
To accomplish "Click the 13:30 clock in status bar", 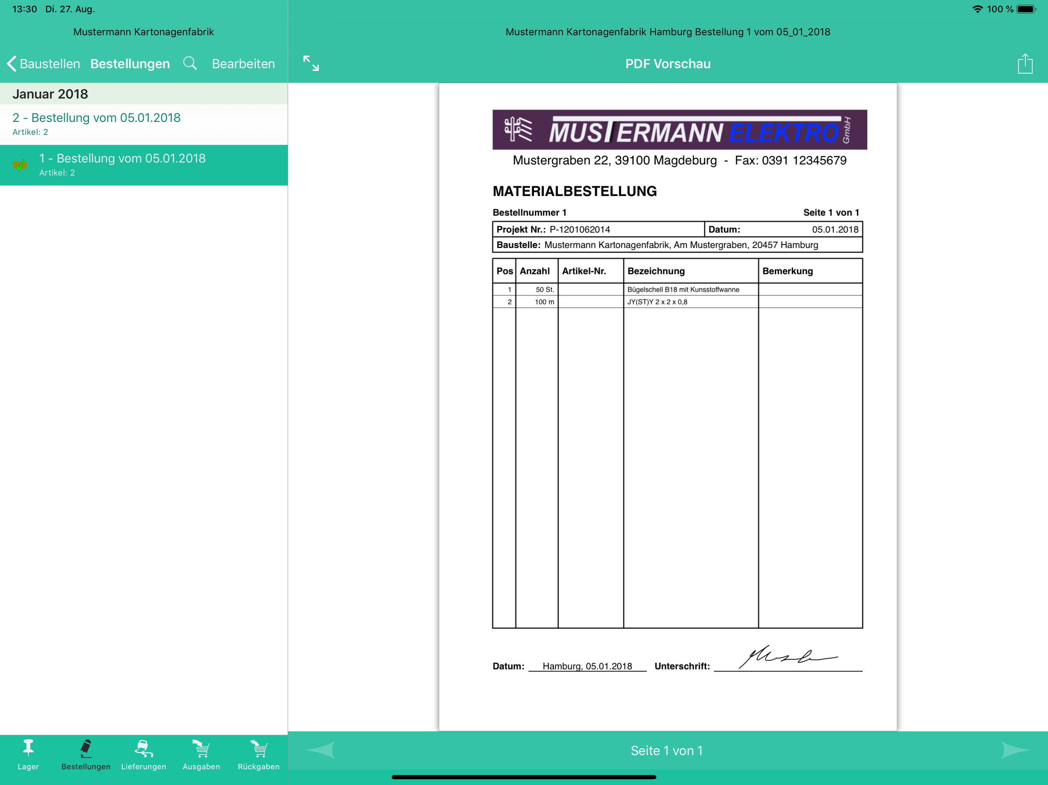I will point(24,9).
